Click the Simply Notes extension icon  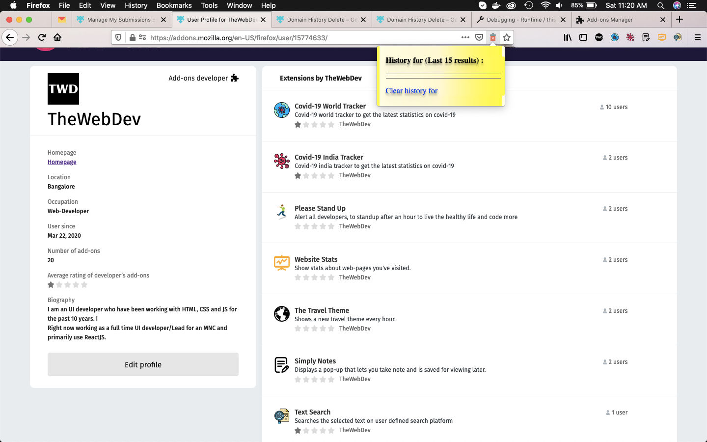coord(282,365)
